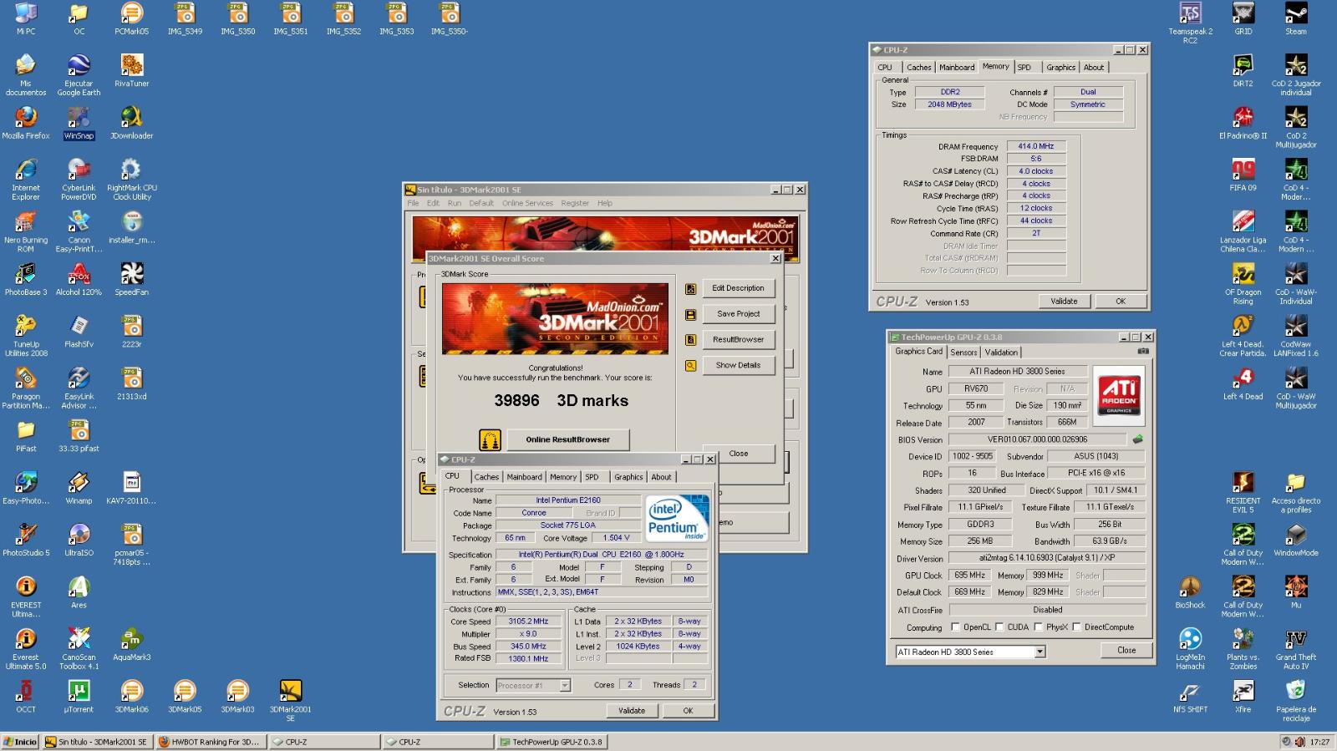Open RivaTuner desktop shortcut

click(132, 71)
